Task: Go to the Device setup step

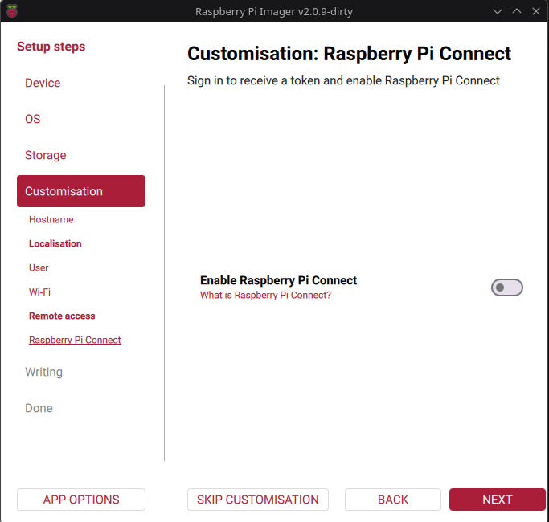Action: click(x=43, y=83)
